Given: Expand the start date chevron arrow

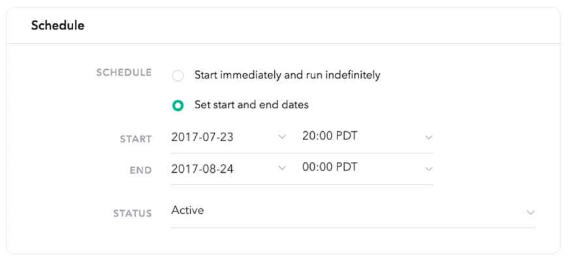Looking at the screenshot, I should [282, 137].
